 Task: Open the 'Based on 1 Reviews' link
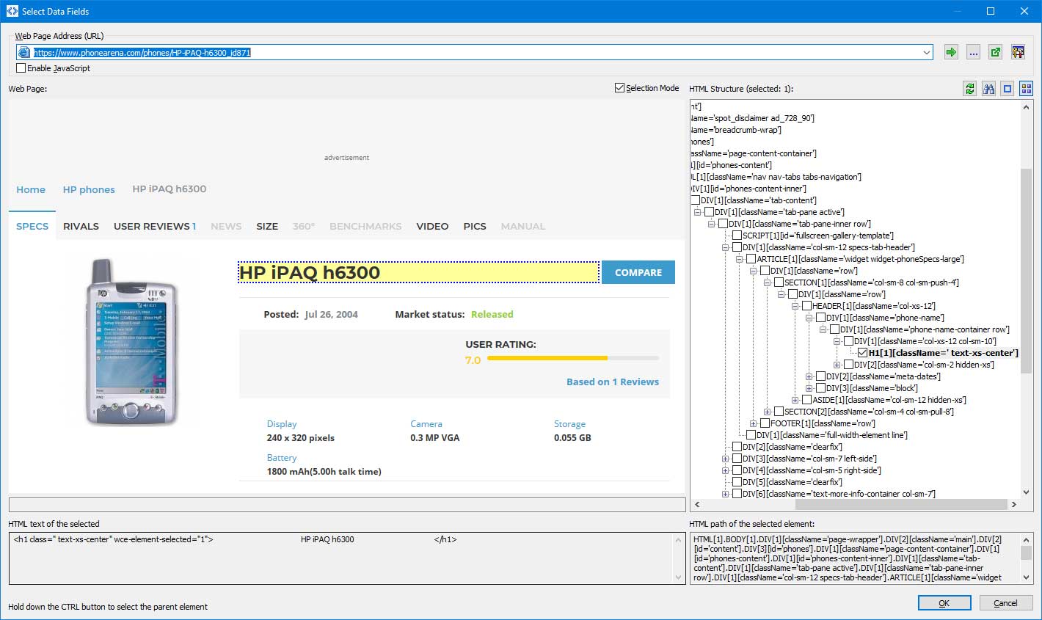[613, 382]
